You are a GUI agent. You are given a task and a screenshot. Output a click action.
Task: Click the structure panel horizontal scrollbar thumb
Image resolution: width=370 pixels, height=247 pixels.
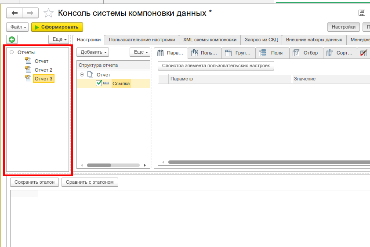(x=99, y=165)
